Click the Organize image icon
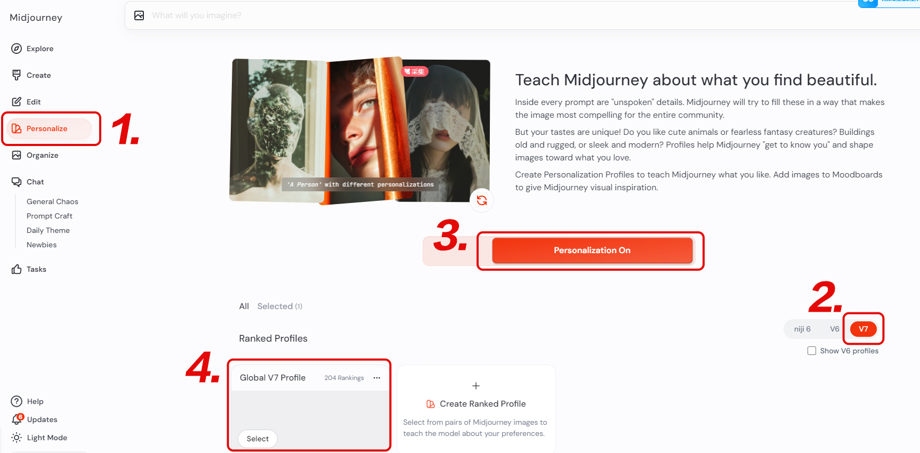This screenshot has width=920, height=453. (17, 155)
